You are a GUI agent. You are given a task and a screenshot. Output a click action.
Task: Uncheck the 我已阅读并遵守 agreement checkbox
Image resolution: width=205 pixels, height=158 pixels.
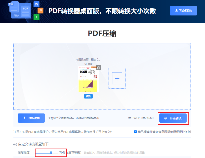[136, 132]
